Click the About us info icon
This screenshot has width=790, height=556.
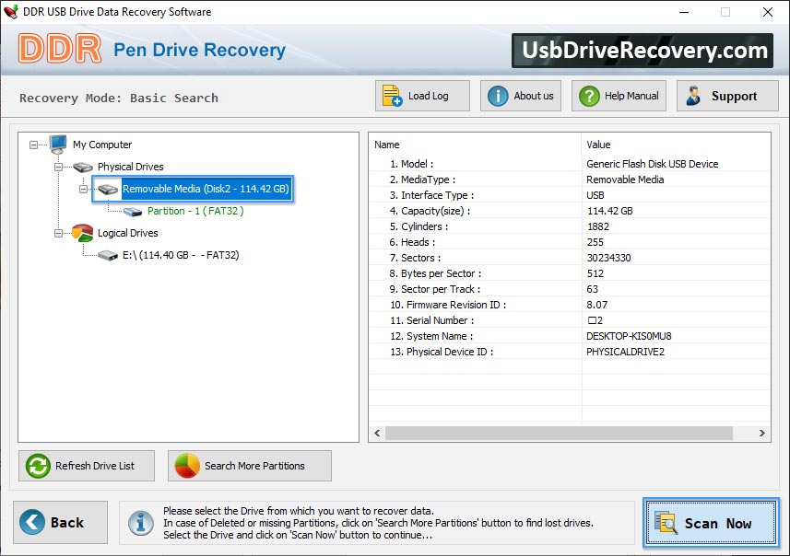(498, 96)
